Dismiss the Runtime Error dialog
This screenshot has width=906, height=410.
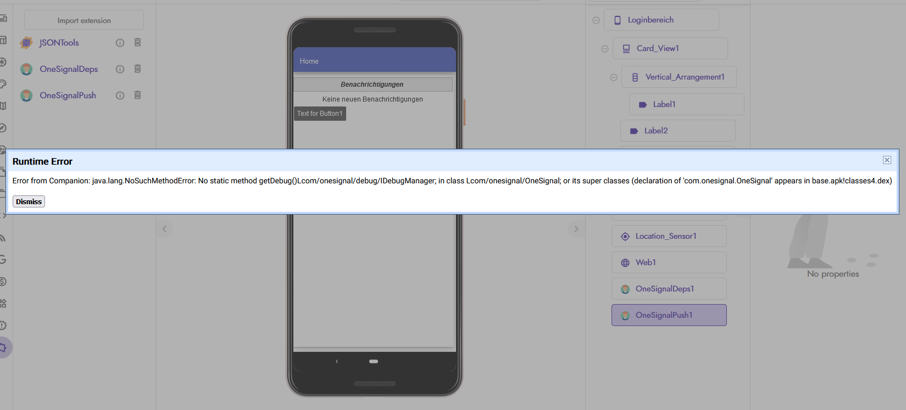29,201
